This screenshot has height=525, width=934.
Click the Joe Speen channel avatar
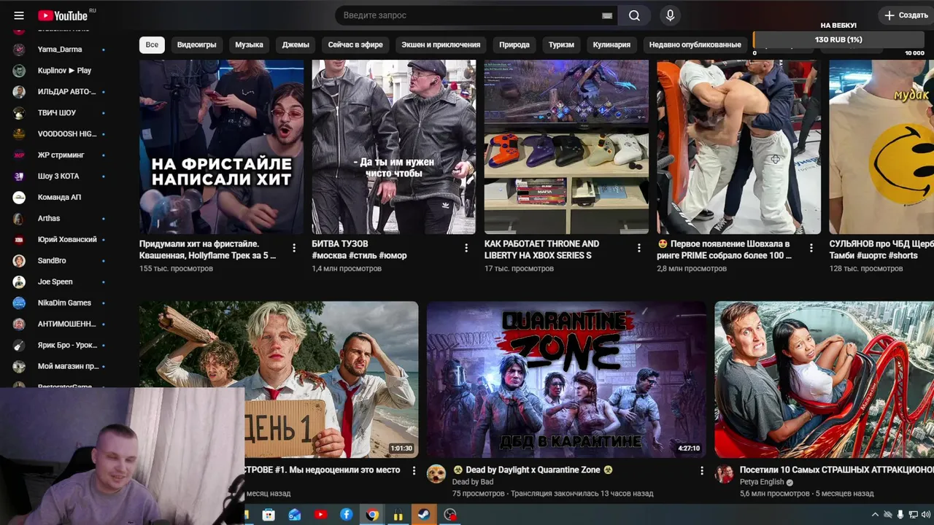(x=20, y=282)
